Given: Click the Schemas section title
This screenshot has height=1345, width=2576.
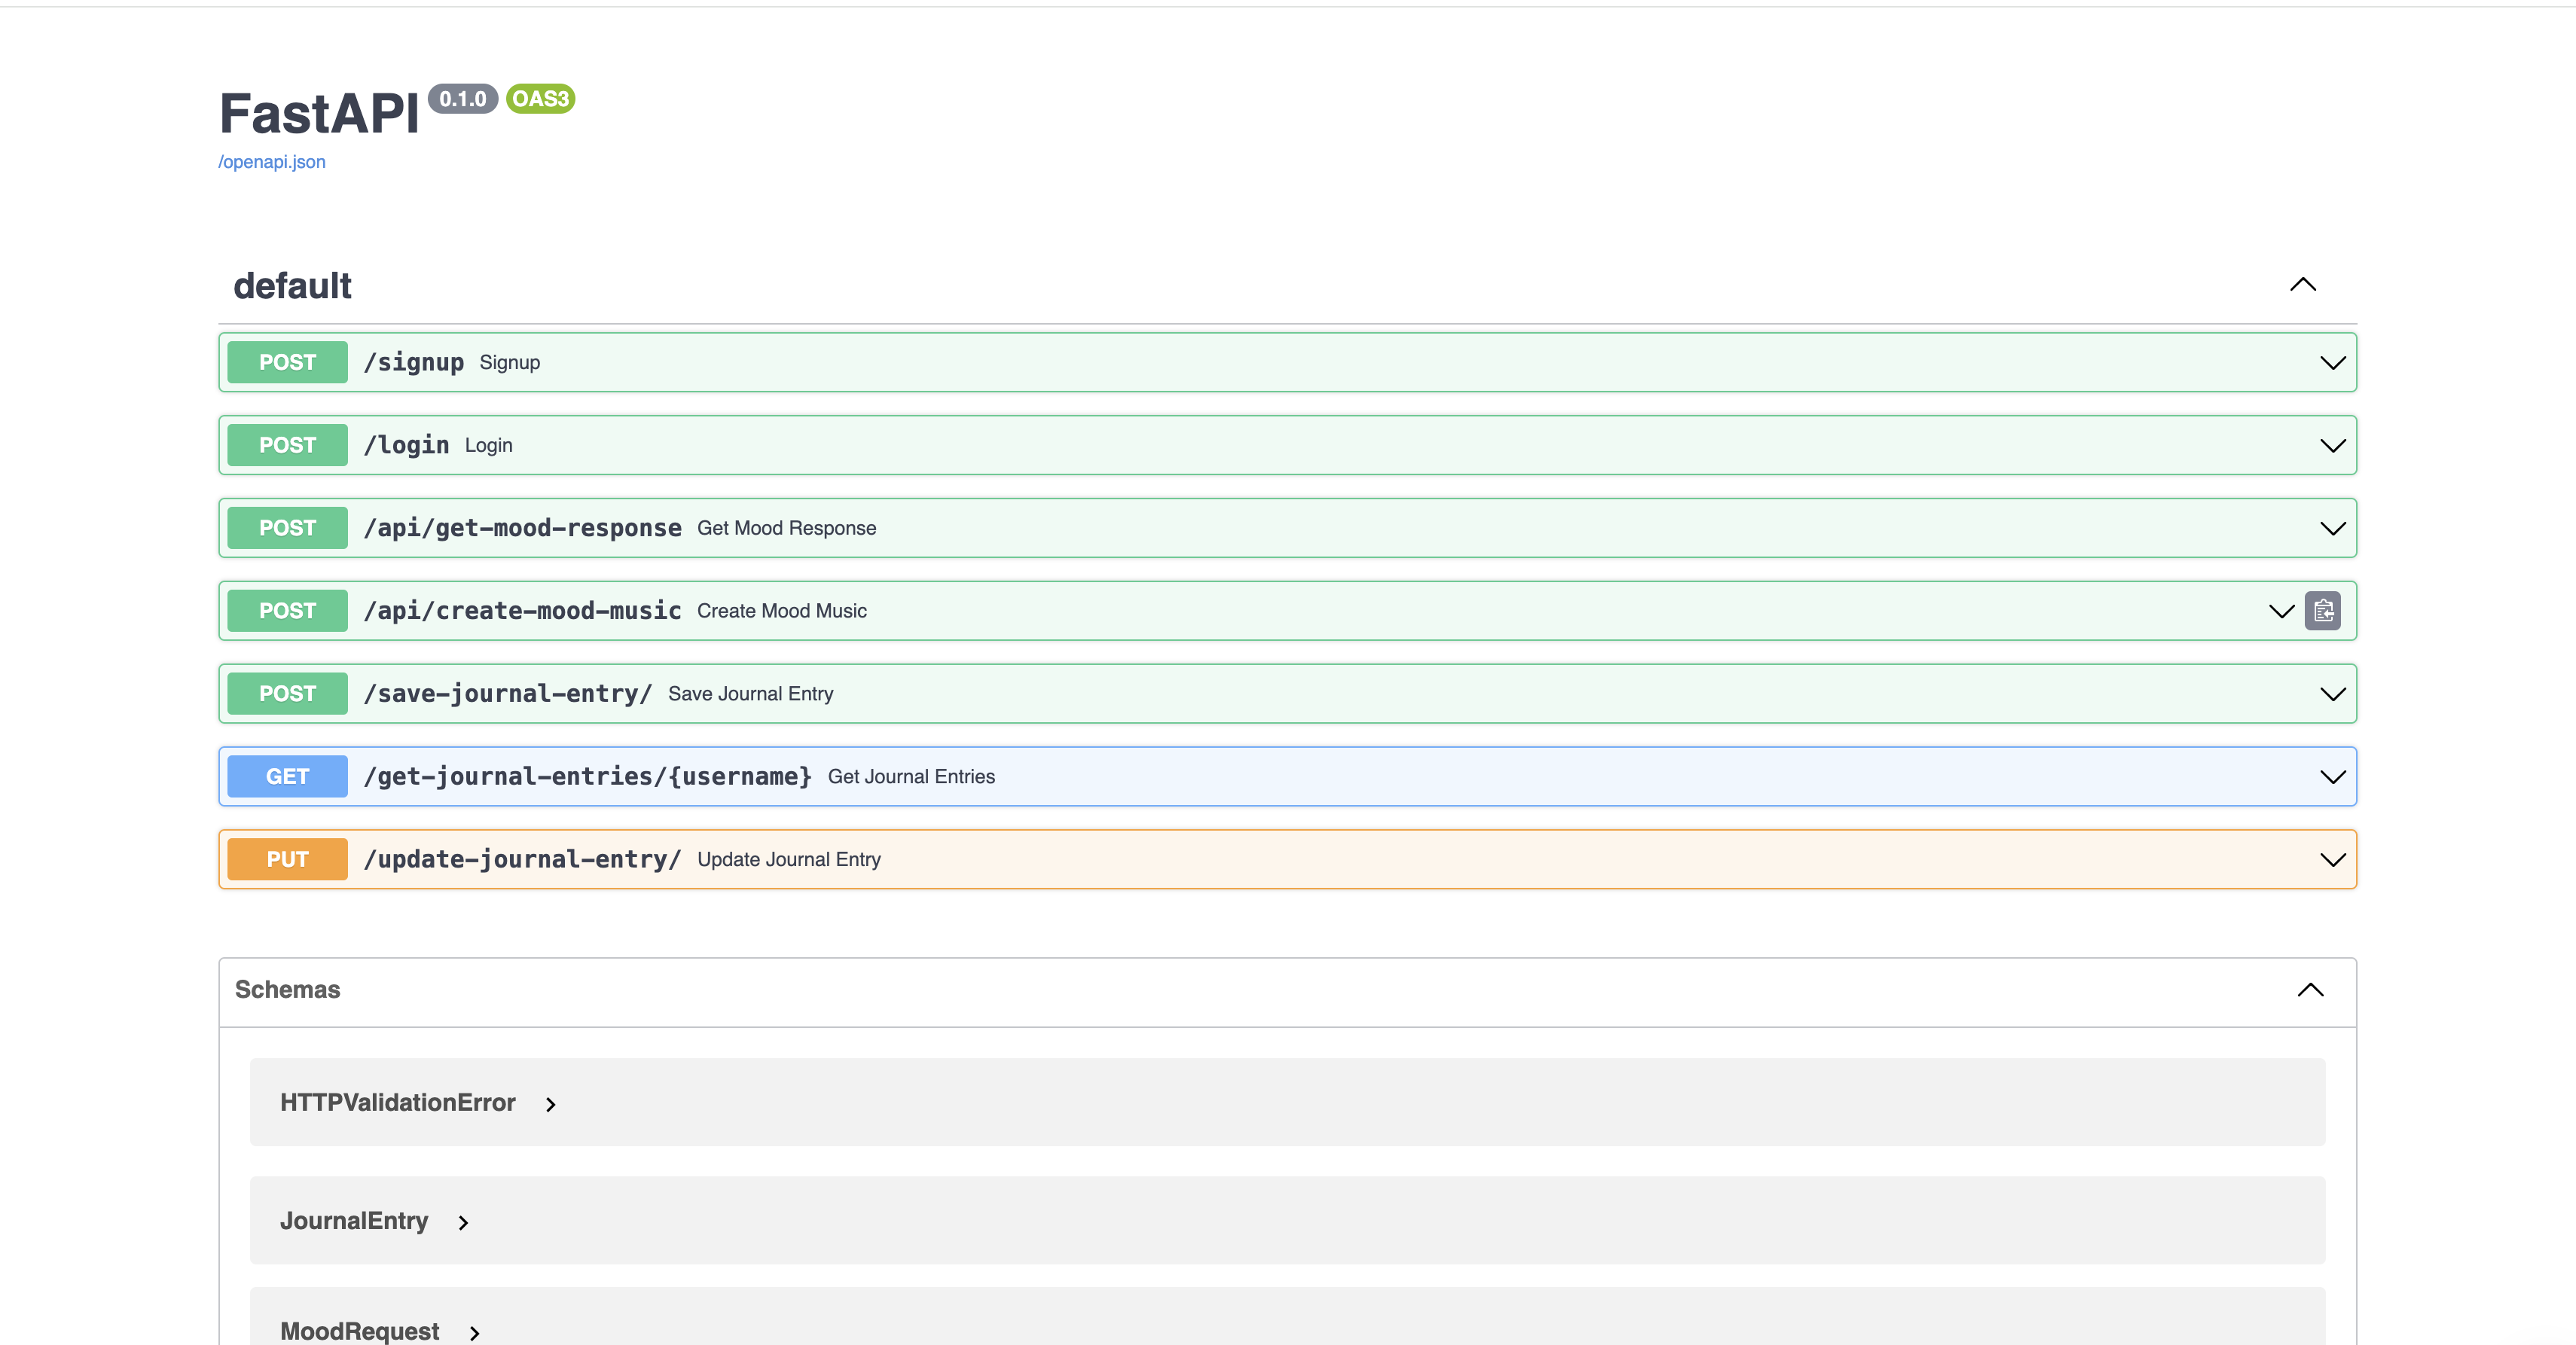Looking at the screenshot, I should click(x=287, y=990).
